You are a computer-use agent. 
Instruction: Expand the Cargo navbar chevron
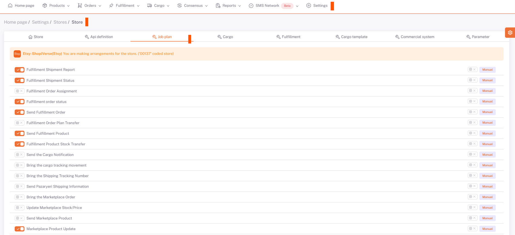tap(168, 6)
